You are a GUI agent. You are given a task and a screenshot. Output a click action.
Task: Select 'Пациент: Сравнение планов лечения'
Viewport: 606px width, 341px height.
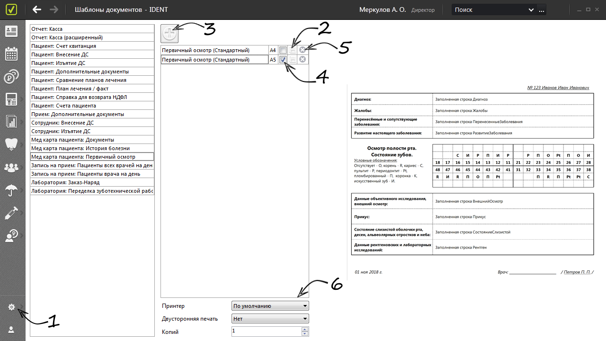92,80
